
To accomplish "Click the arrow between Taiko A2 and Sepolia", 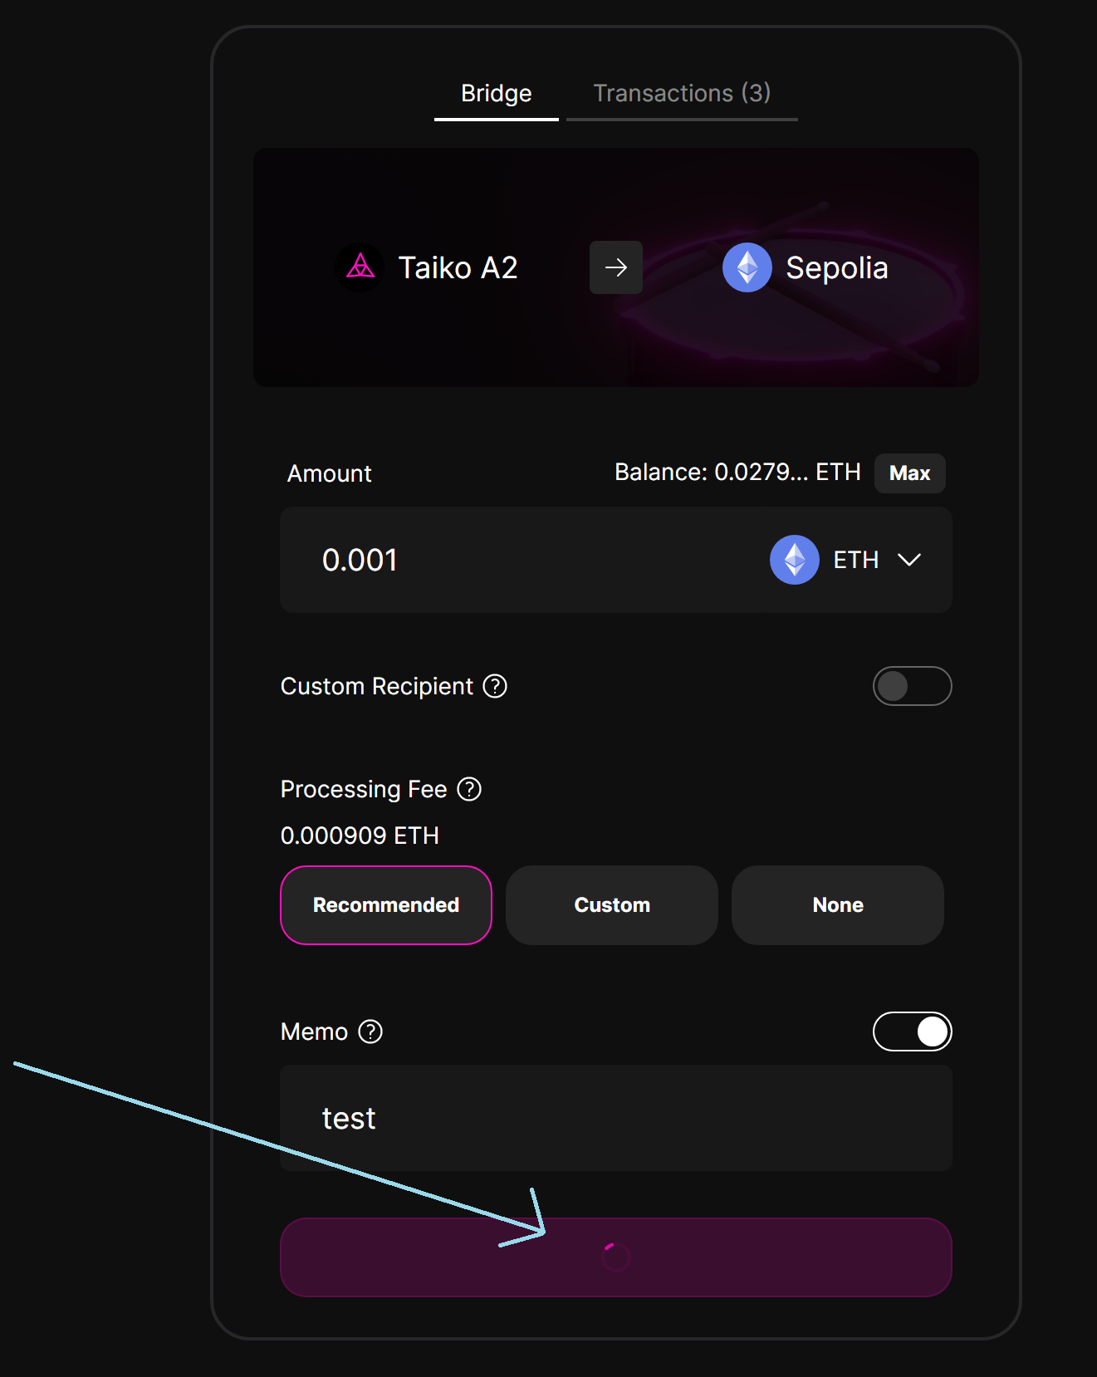I will (x=615, y=267).
